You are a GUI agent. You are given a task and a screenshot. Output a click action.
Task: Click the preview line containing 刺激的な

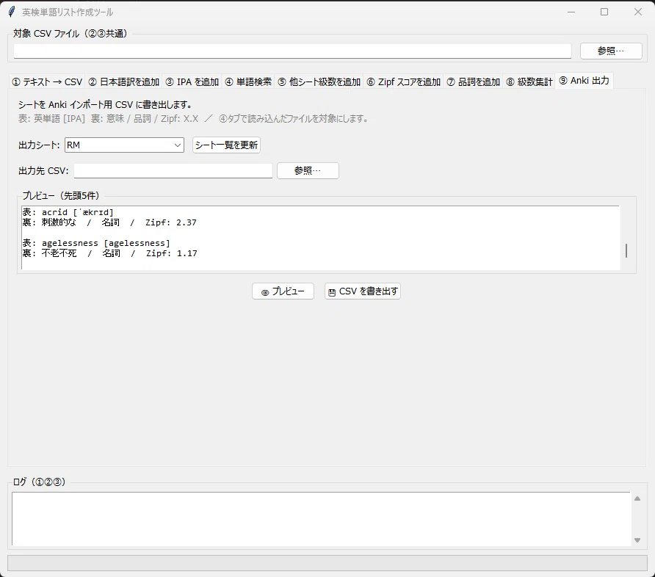[109, 222]
